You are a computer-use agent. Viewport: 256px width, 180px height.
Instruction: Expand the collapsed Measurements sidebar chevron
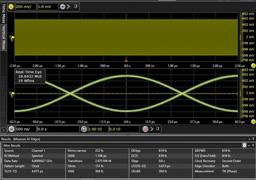pos(3,130)
